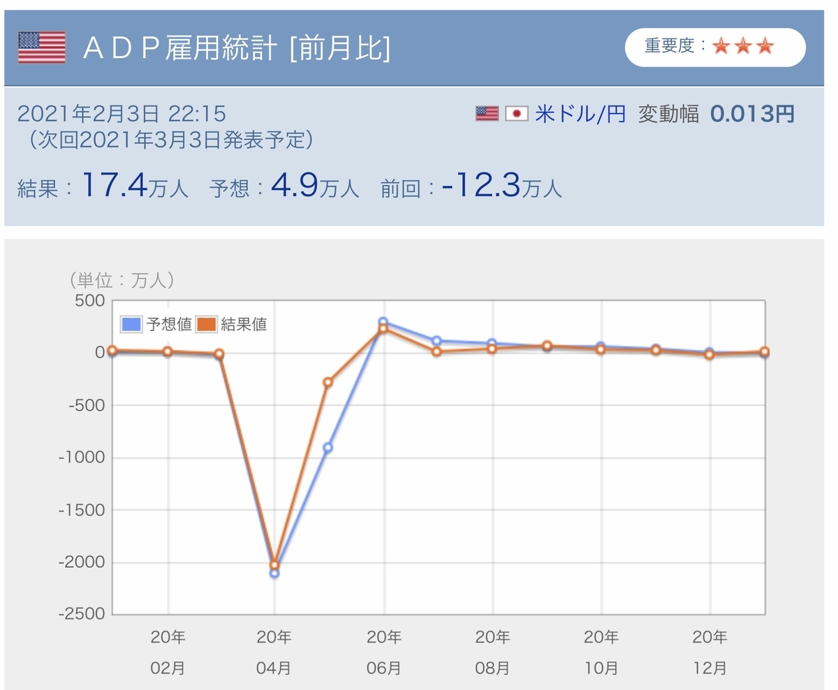Click the Japan flag beside 米ドル/円
Screen dimensions: 838x690
(x=517, y=114)
